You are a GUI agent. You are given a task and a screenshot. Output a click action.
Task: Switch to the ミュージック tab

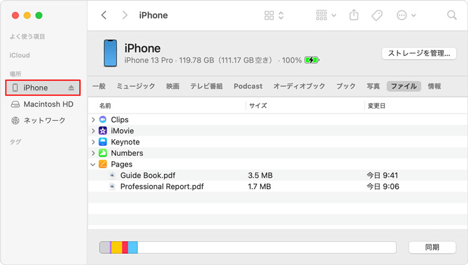(136, 86)
